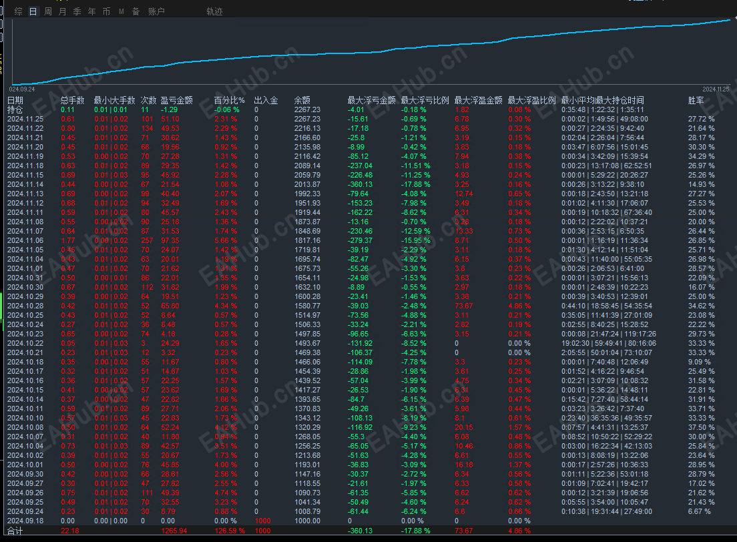Screen dimensions: 737x542
Task: Click the total lots value 22.18
Action: [x=70, y=531]
